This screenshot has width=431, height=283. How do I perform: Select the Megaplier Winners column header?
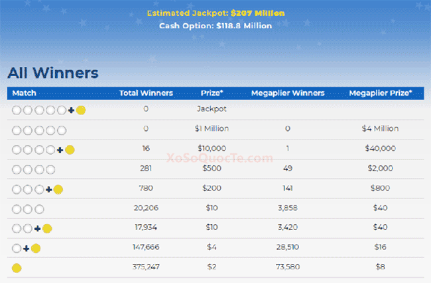coord(287,93)
